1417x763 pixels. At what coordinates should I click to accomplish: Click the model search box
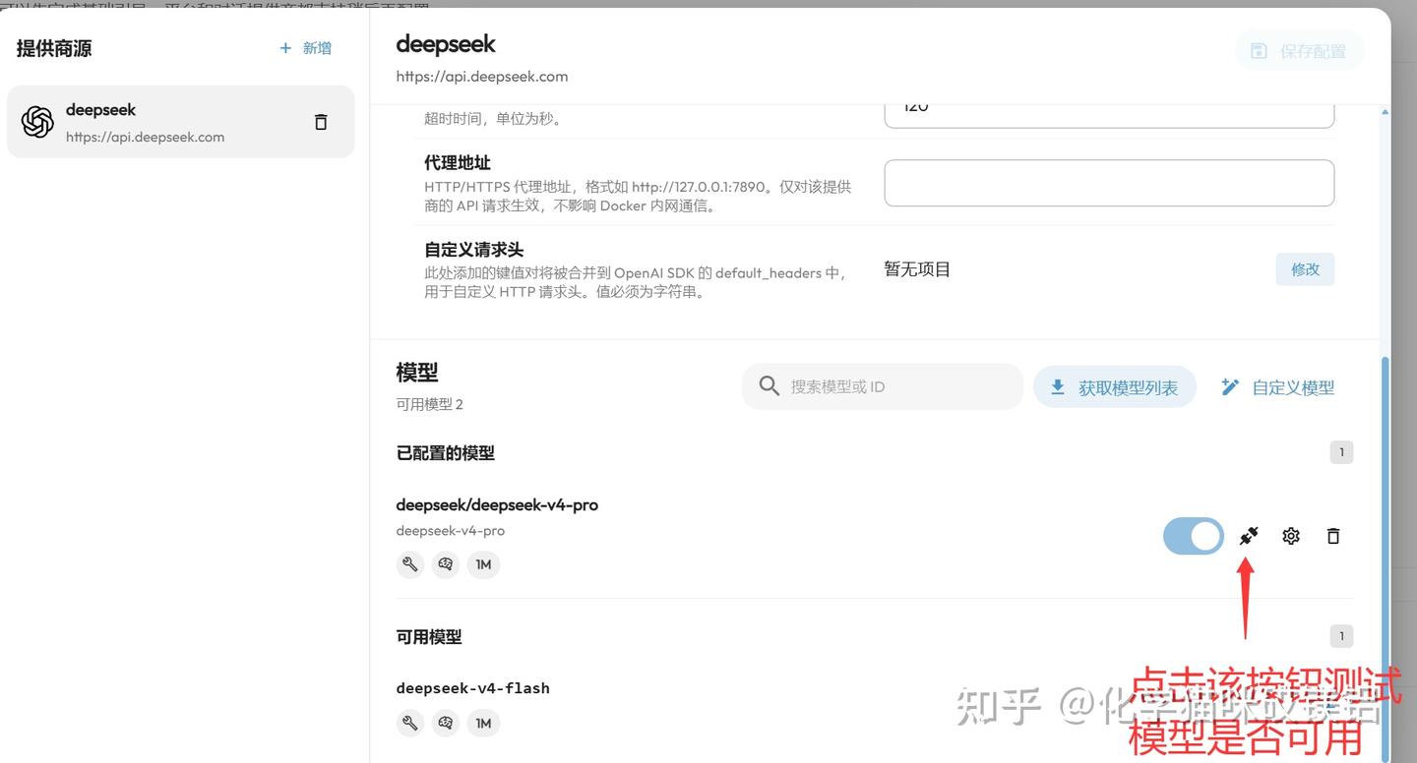click(x=883, y=386)
